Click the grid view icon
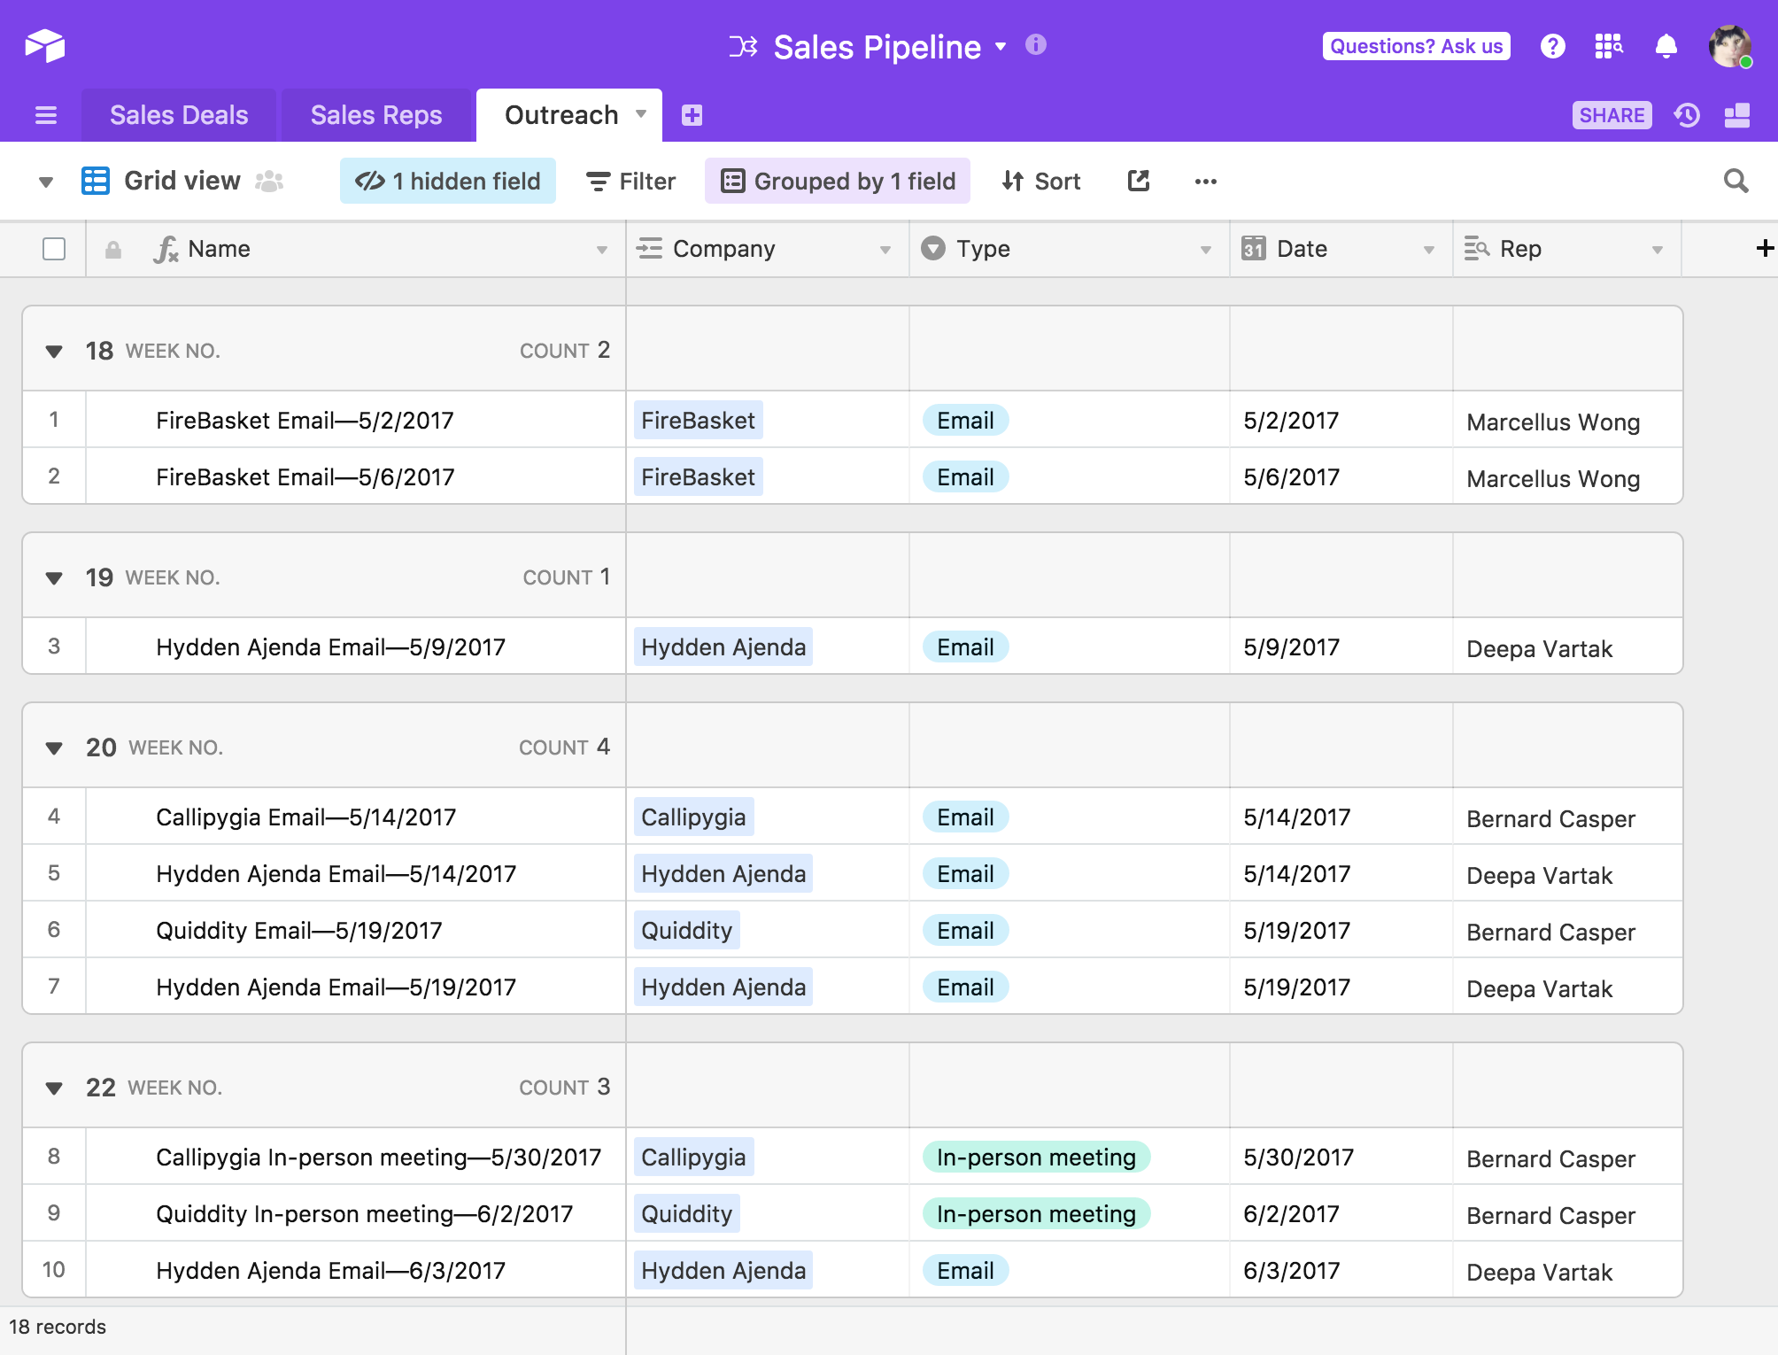The height and width of the screenshot is (1355, 1778). (96, 181)
